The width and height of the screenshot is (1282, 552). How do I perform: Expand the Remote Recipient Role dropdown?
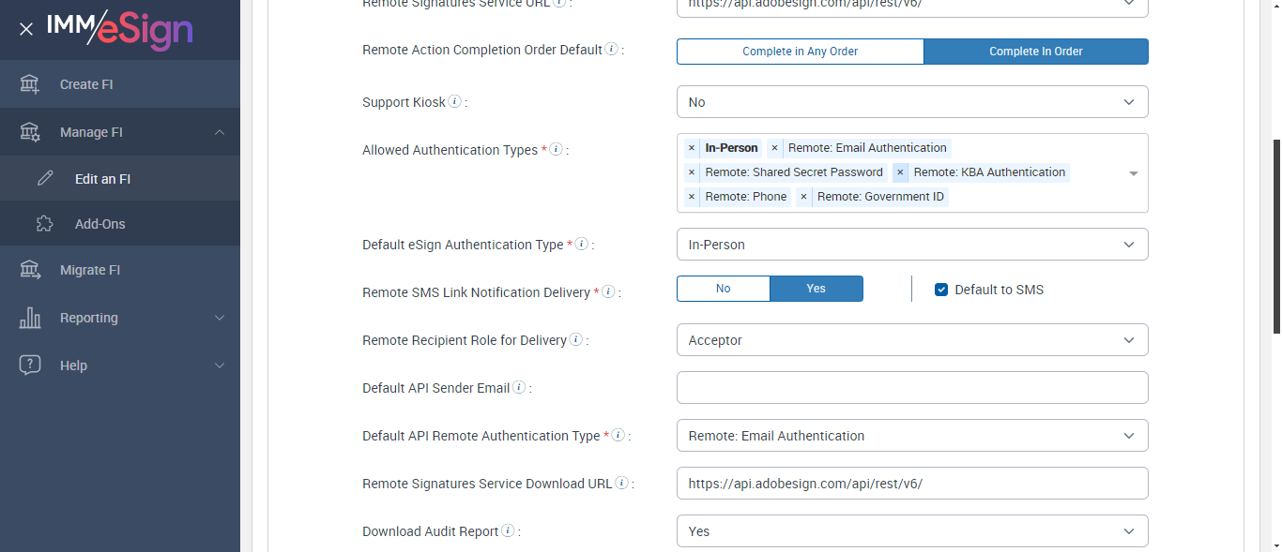pyautogui.click(x=911, y=340)
